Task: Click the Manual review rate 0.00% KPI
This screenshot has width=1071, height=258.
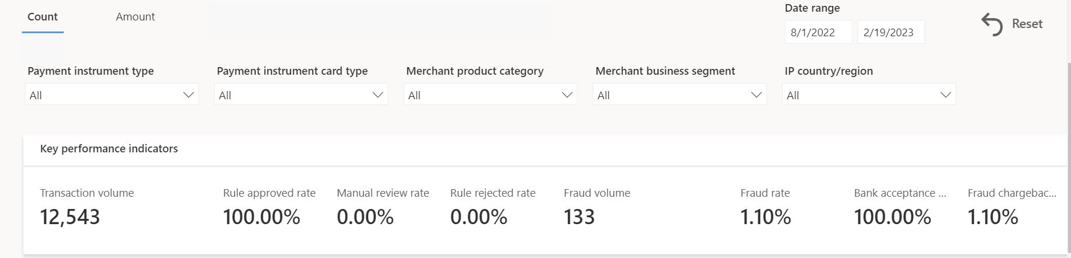Action: pyautogui.click(x=383, y=207)
